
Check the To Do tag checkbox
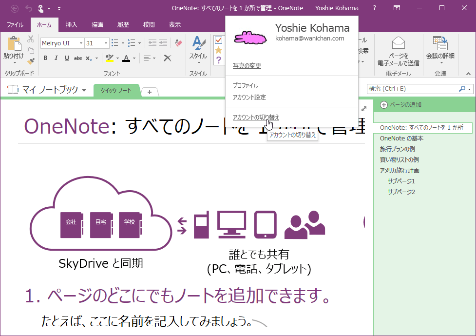(x=219, y=40)
